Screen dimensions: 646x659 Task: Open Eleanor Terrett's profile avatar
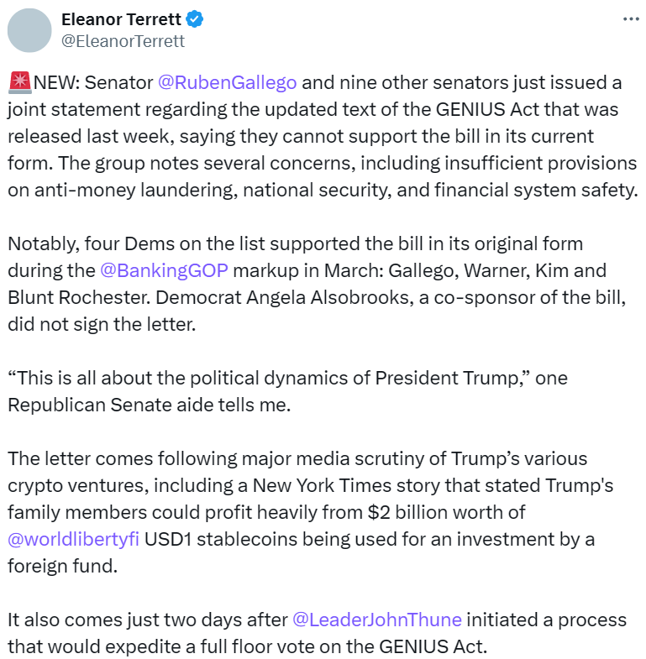tap(29, 32)
